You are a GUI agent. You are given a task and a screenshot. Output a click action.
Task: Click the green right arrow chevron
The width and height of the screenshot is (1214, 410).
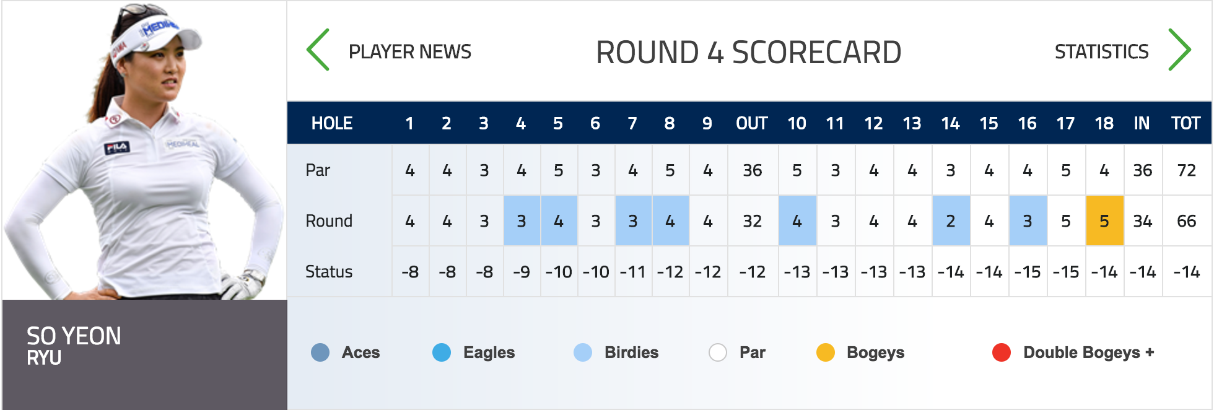1179,50
